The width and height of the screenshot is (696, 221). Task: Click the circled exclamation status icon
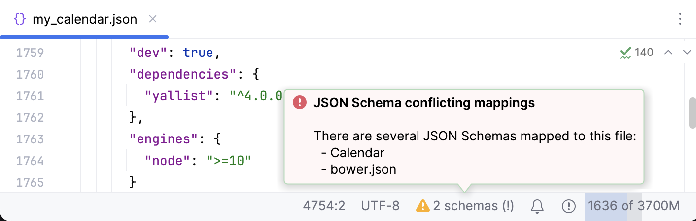coord(569,206)
